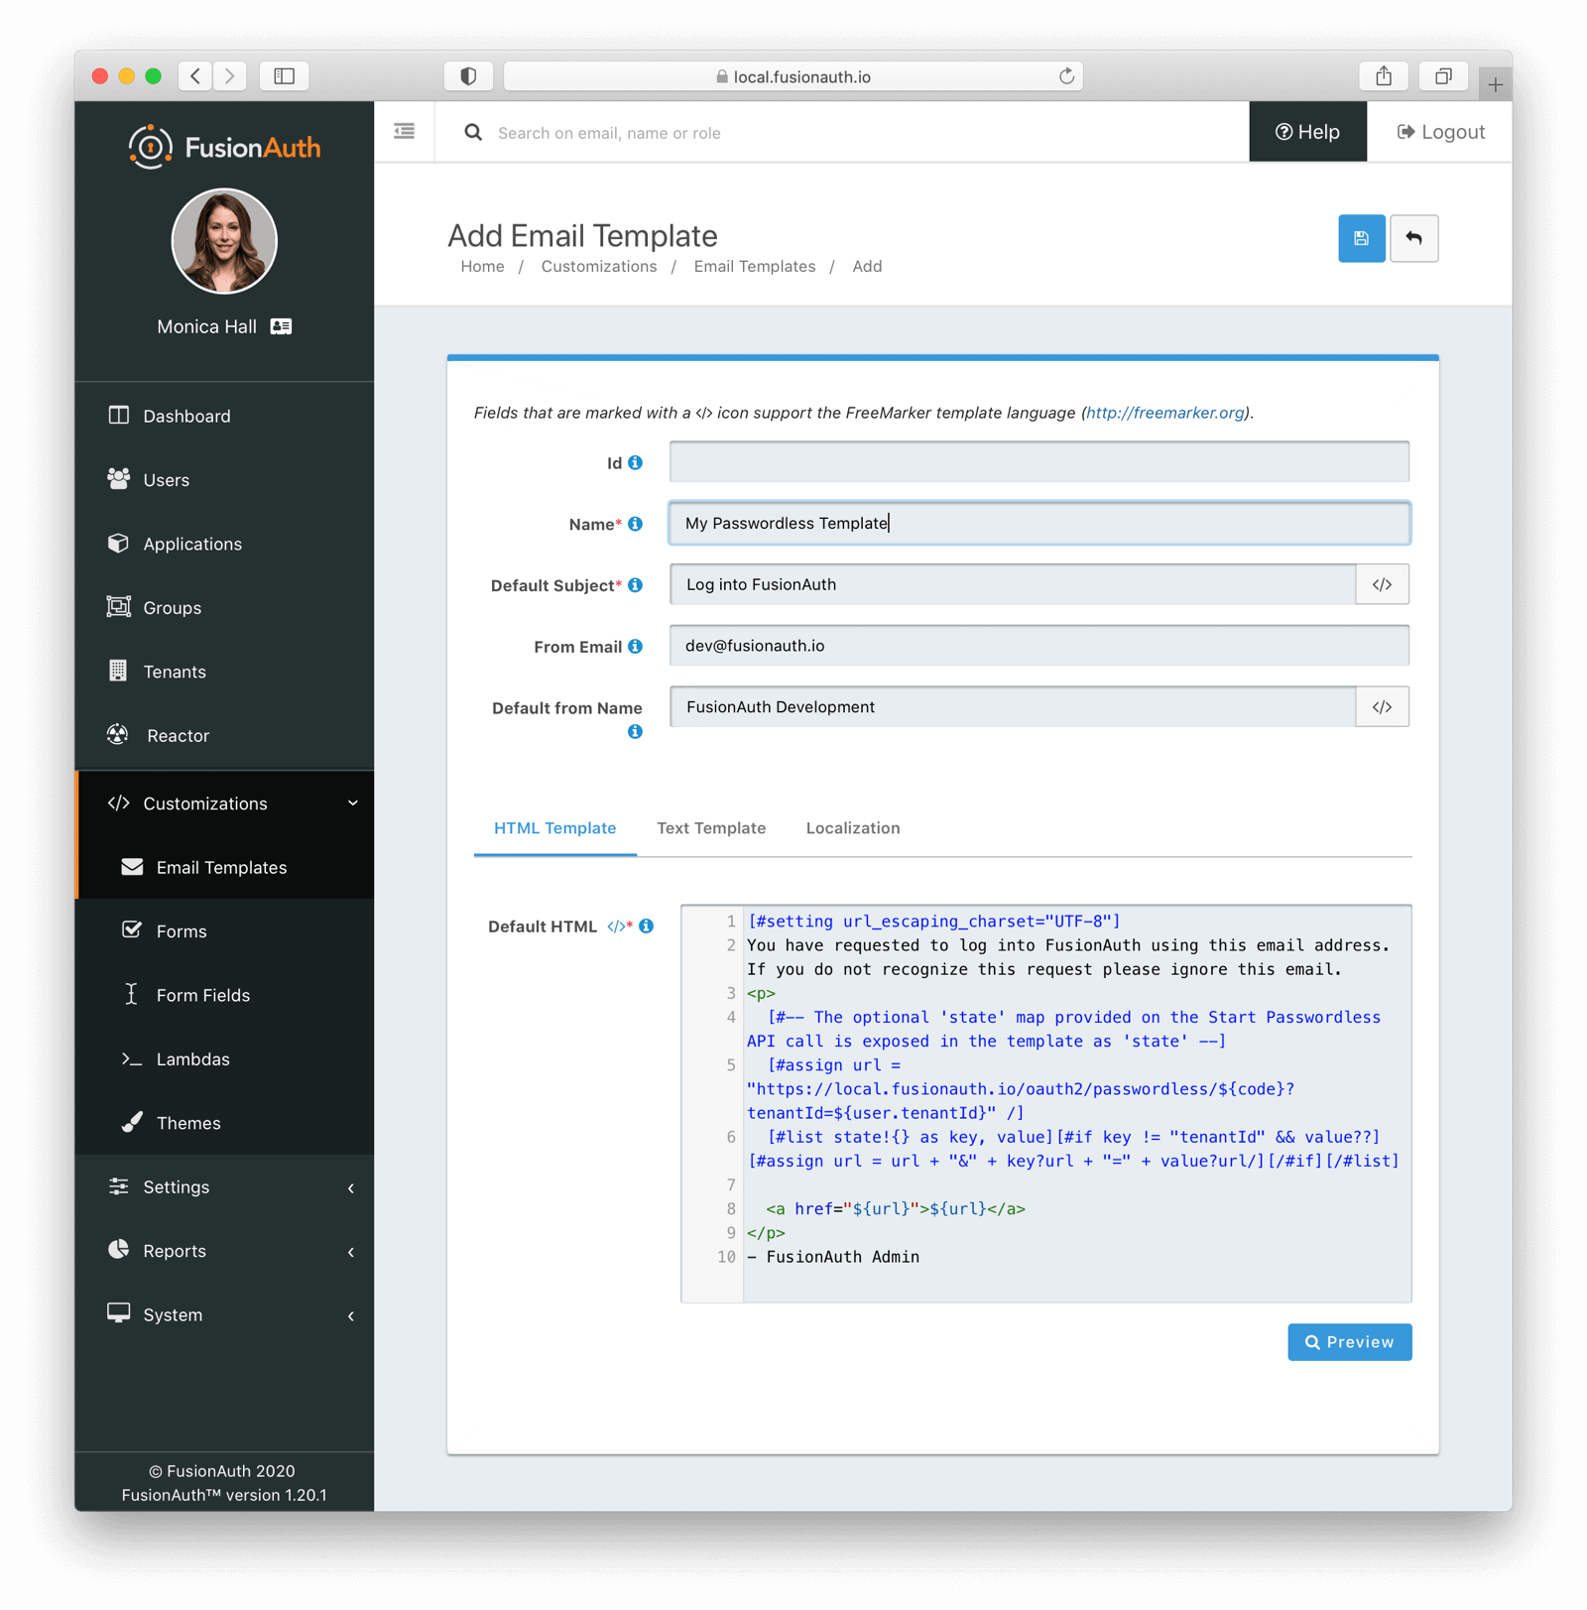Click the From Email input field
Viewport: 1587px width, 1610px height.
(x=1038, y=646)
